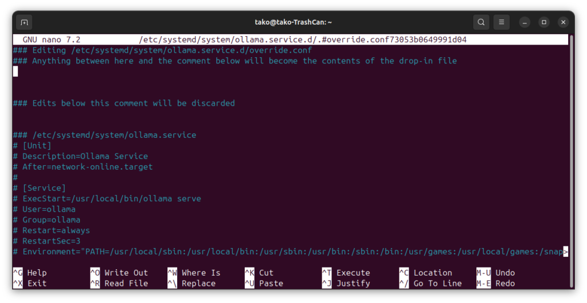Click the new tab icon in the title bar
Image resolution: width=587 pixels, height=303 pixels.
click(24, 22)
